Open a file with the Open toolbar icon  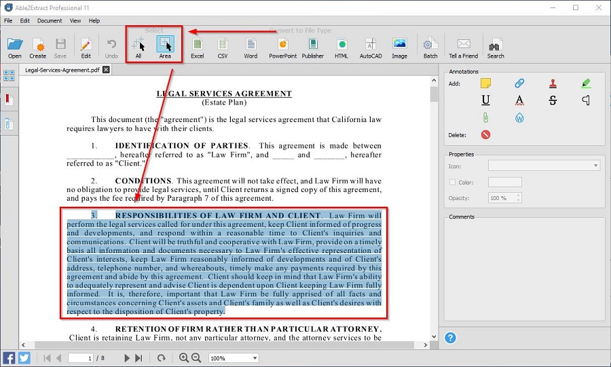click(15, 48)
